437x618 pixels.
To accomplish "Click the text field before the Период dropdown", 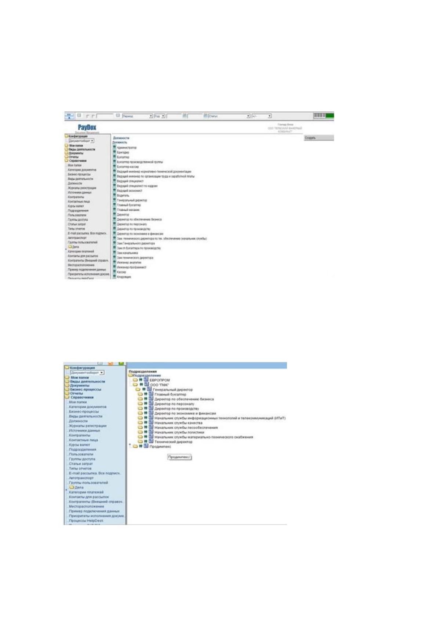I will [x=105, y=116].
